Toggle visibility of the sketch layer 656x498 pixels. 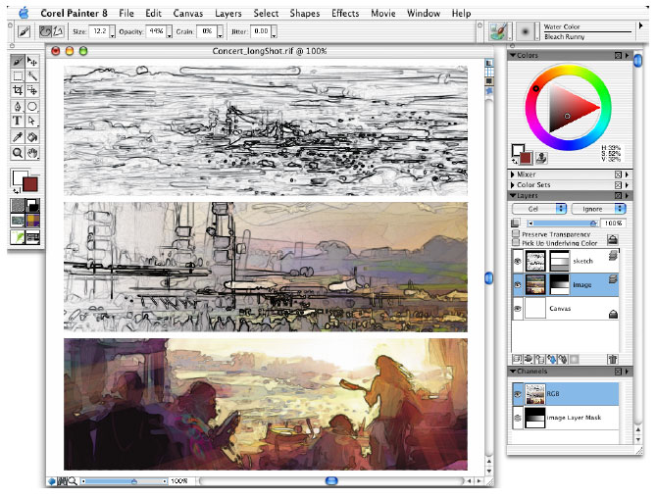pyautogui.click(x=518, y=261)
